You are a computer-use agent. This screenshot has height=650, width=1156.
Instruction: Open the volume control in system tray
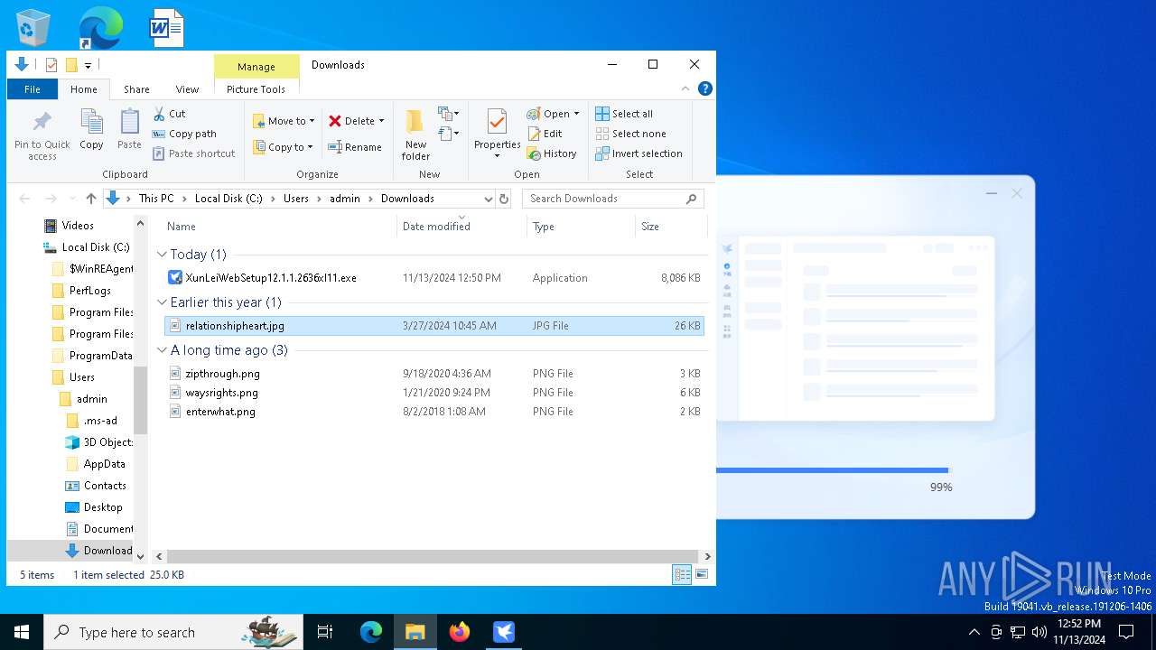pos(1039,632)
